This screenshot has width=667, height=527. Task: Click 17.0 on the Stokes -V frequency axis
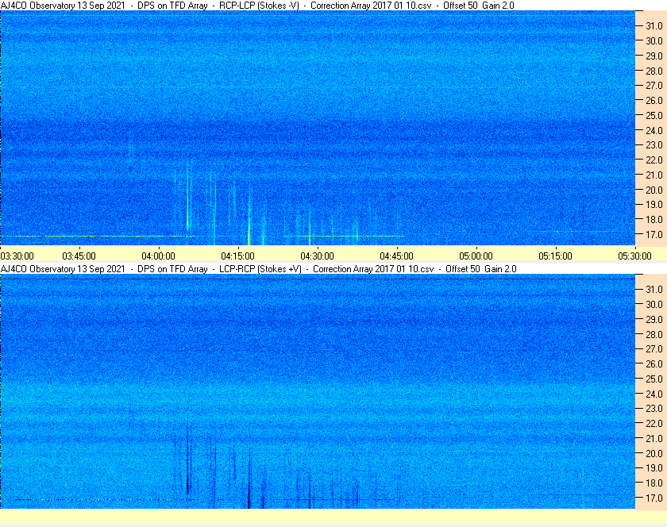coord(654,235)
